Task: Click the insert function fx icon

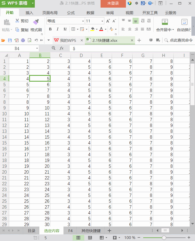Action: click(61, 48)
